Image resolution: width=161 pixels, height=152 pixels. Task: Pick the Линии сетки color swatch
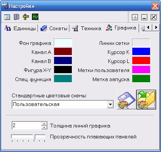pos(141,43)
